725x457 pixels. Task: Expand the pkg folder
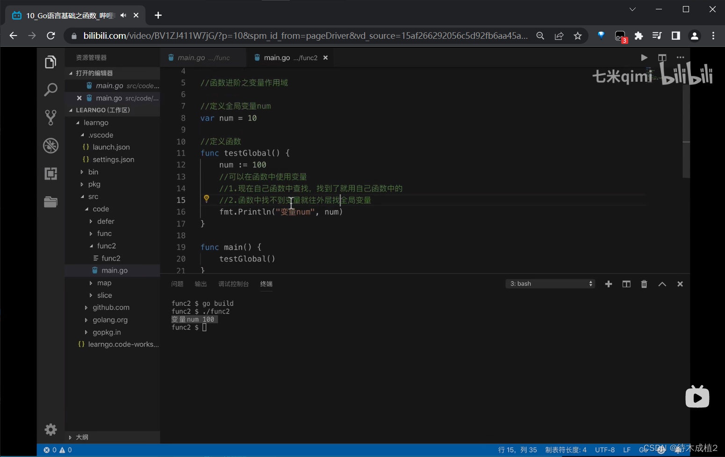coord(112,184)
